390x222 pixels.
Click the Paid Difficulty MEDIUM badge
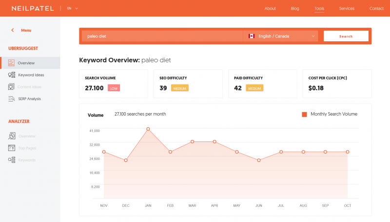[254, 88]
